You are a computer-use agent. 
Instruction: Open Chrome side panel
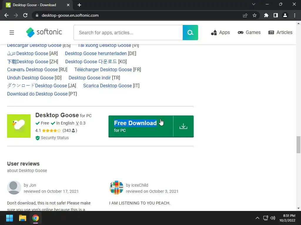276,15
